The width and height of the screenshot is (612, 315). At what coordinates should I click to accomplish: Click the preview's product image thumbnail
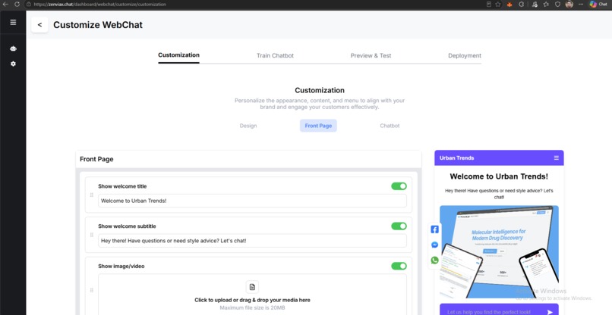tap(499, 251)
